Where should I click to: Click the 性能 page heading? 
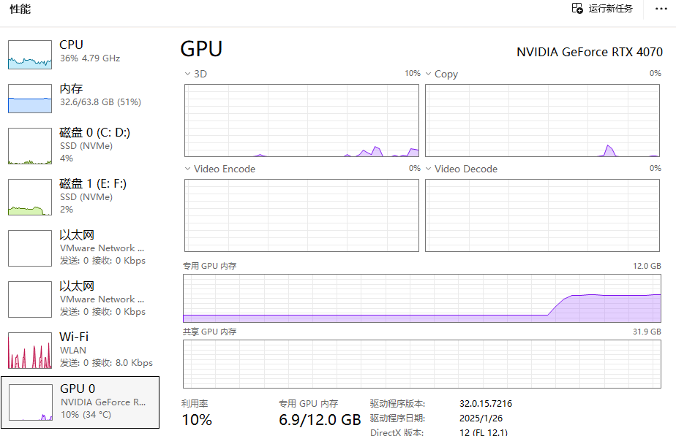click(x=20, y=9)
